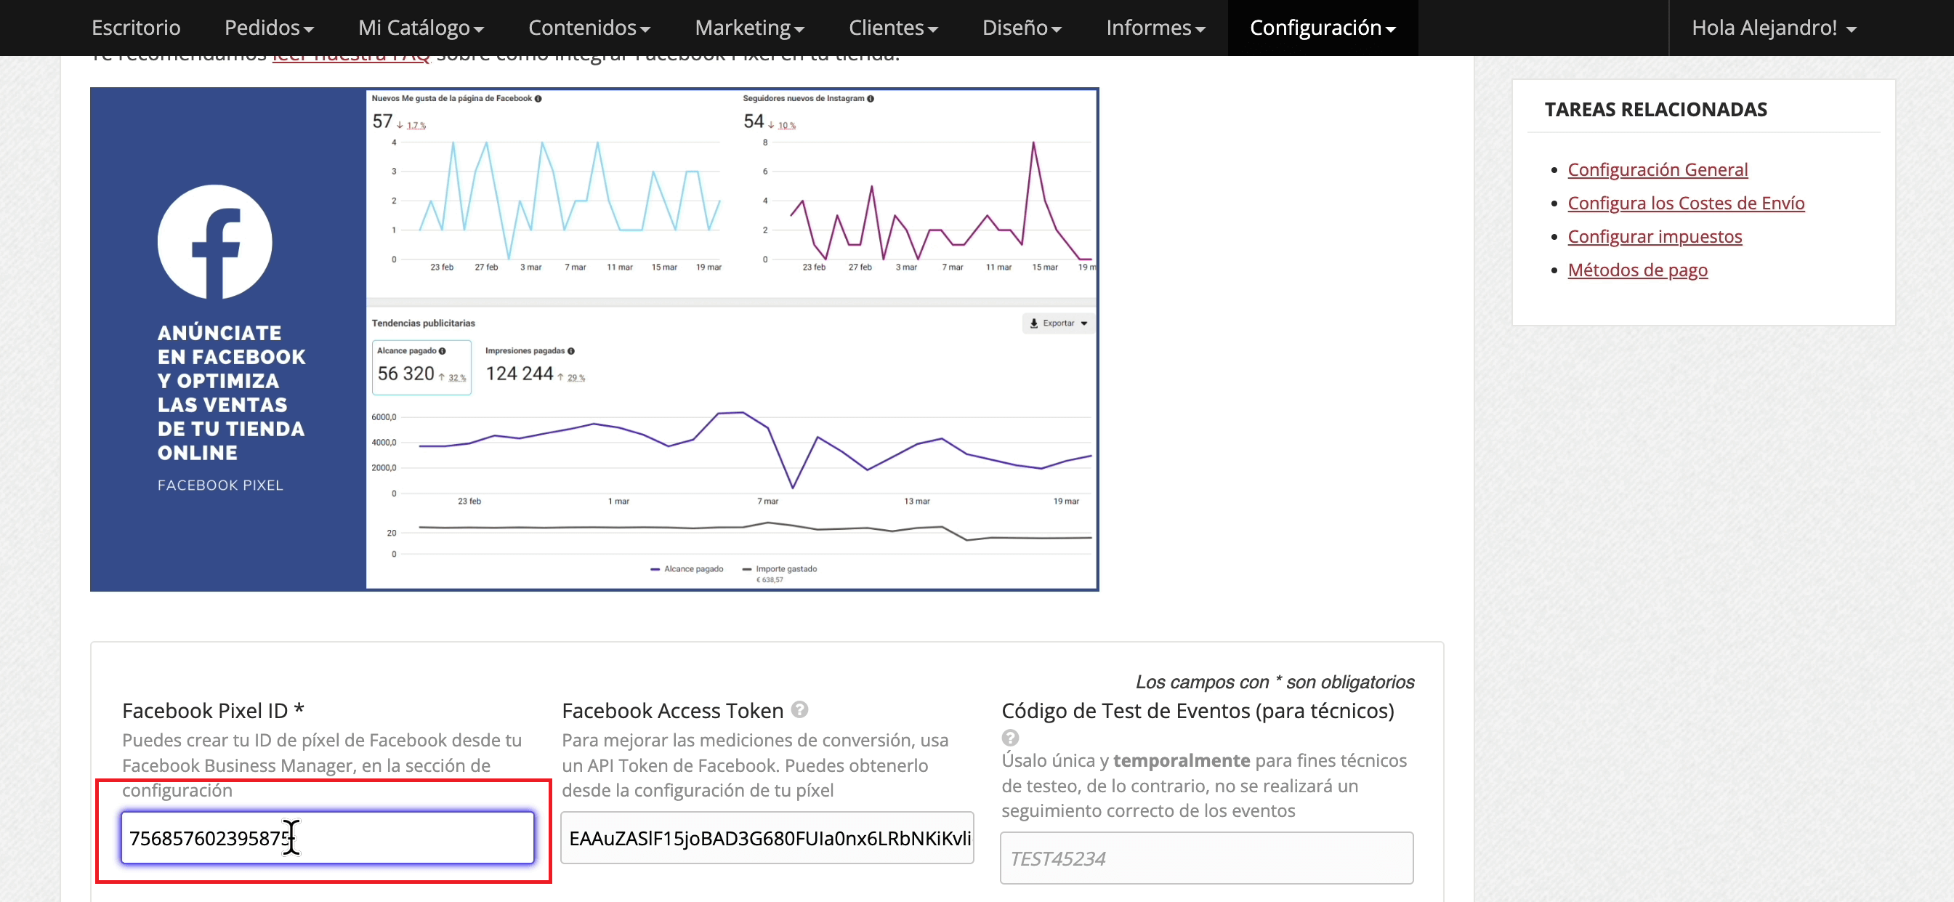Click the Código de Test de Eventos field
Screen dimensions: 1954x902
pos(1206,858)
